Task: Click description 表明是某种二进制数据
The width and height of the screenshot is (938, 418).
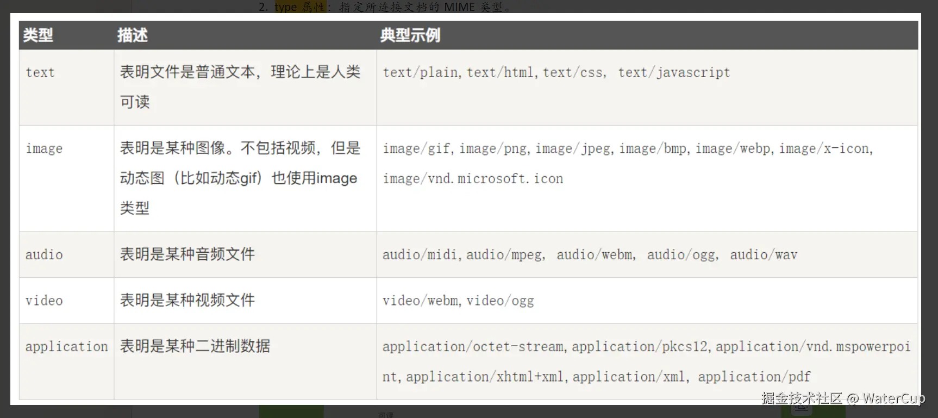Action: 195,346
